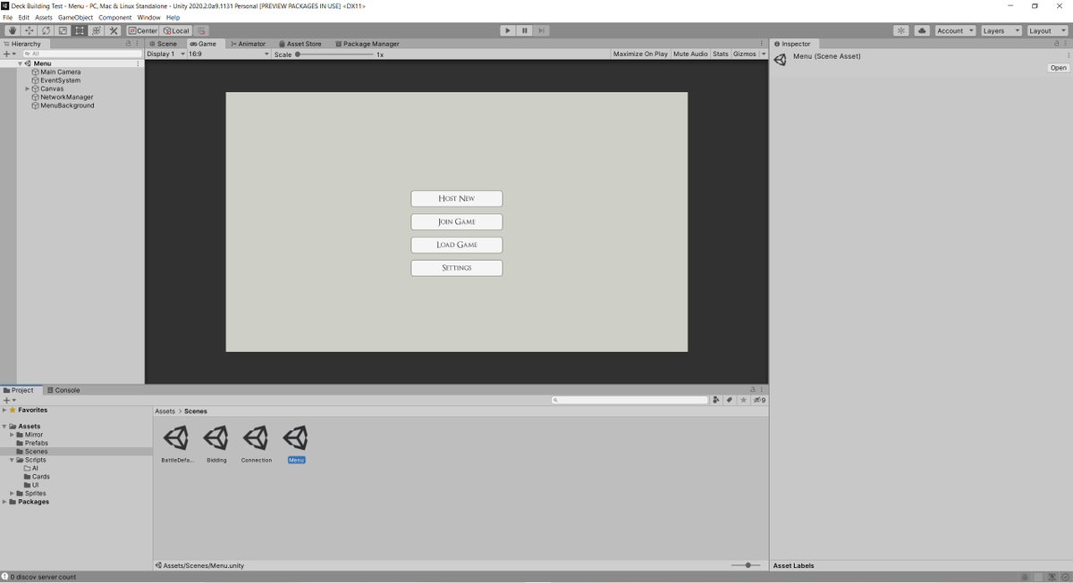Switch to the Console tab

pos(63,389)
